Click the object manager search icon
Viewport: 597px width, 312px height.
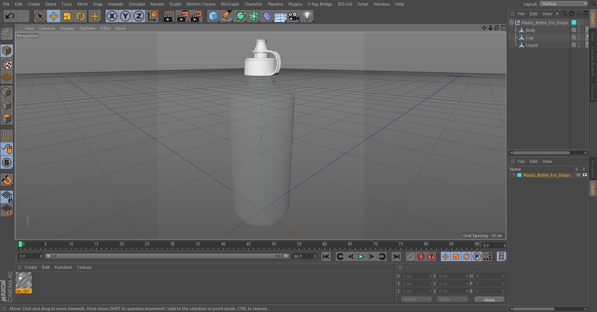(x=565, y=13)
